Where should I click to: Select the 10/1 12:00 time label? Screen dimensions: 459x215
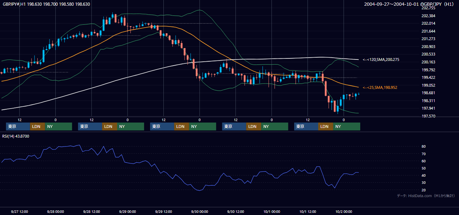pos(308,211)
